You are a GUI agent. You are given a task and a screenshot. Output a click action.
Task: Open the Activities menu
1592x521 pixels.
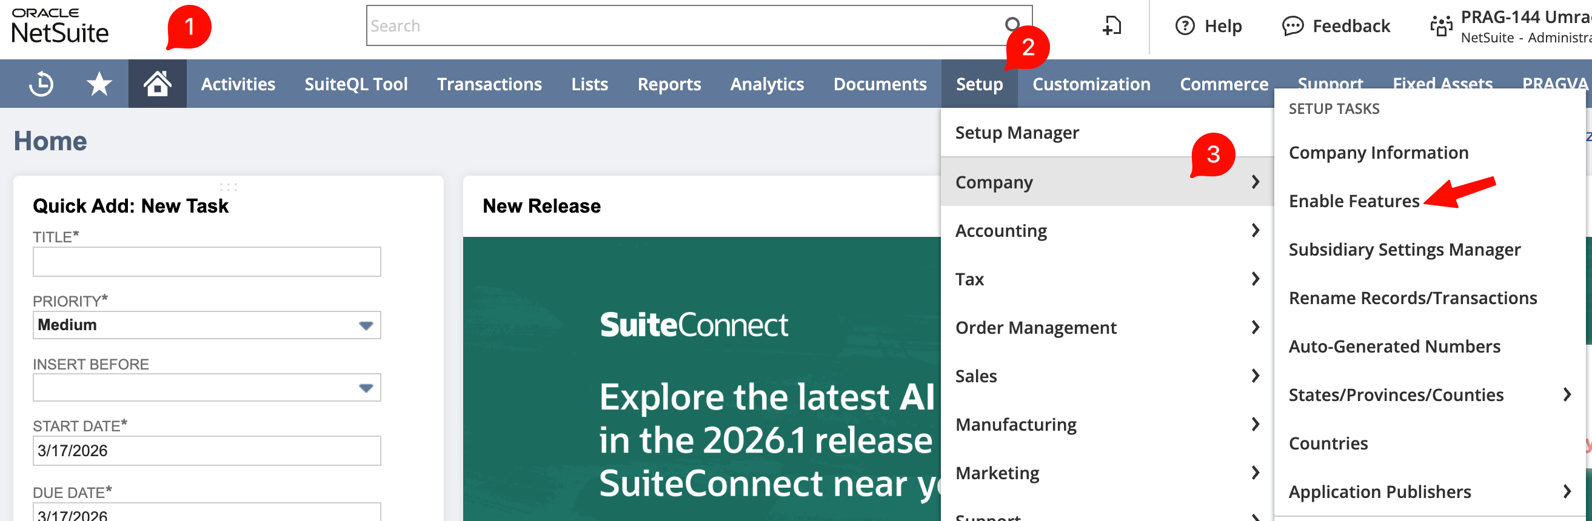[x=238, y=84]
